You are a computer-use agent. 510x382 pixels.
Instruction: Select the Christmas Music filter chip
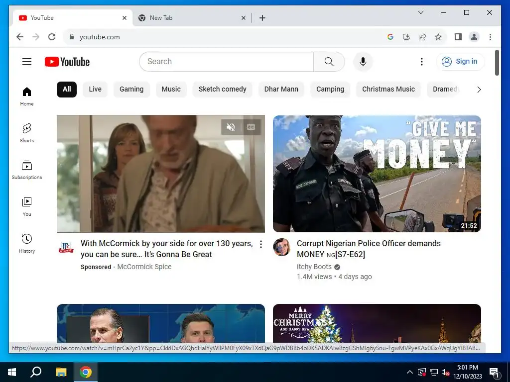point(388,90)
